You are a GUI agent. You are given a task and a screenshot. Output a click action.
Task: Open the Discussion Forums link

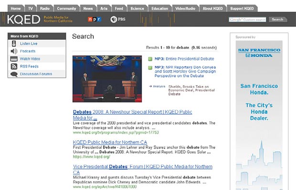(x=36, y=74)
